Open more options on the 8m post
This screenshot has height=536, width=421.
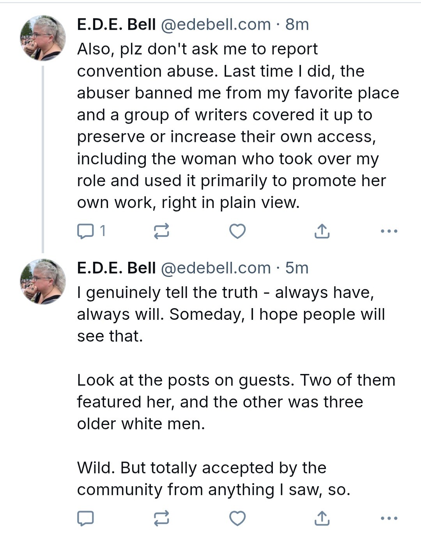[x=389, y=231]
